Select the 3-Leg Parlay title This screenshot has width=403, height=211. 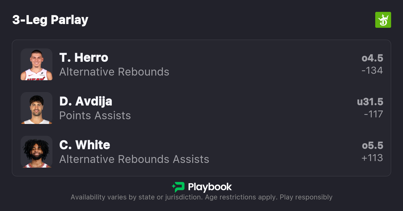pos(50,20)
